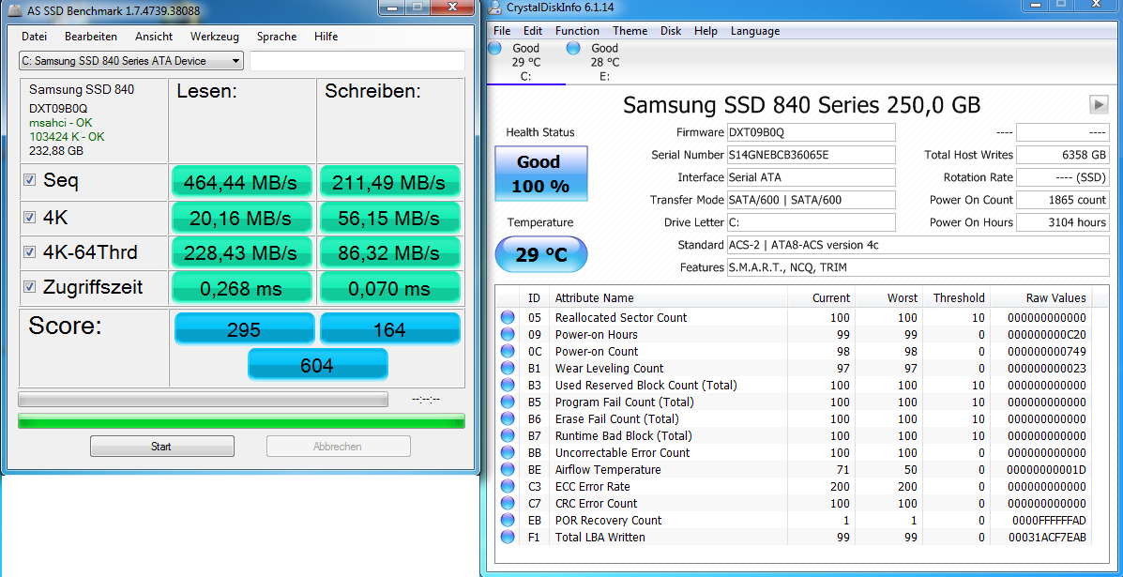Click status orb for Used Reserved Block Count
This screenshot has height=577, width=1123.
coord(508,386)
